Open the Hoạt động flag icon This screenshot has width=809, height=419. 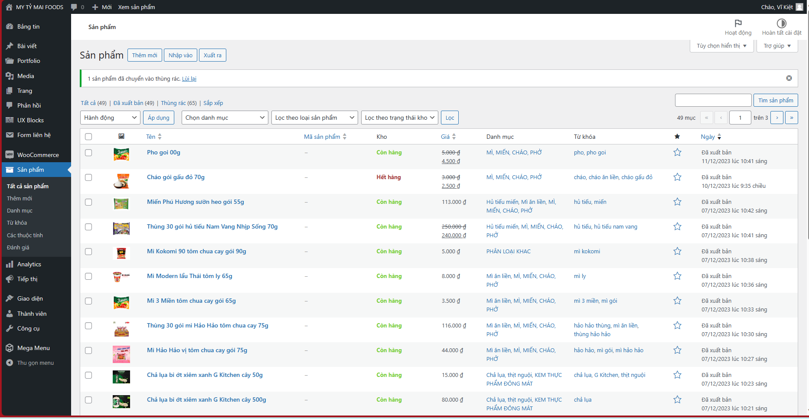coord(738,23)
